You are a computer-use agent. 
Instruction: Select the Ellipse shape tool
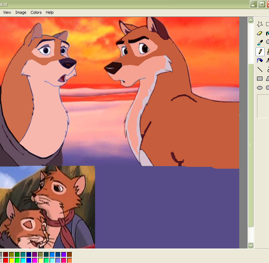point(260,88)
